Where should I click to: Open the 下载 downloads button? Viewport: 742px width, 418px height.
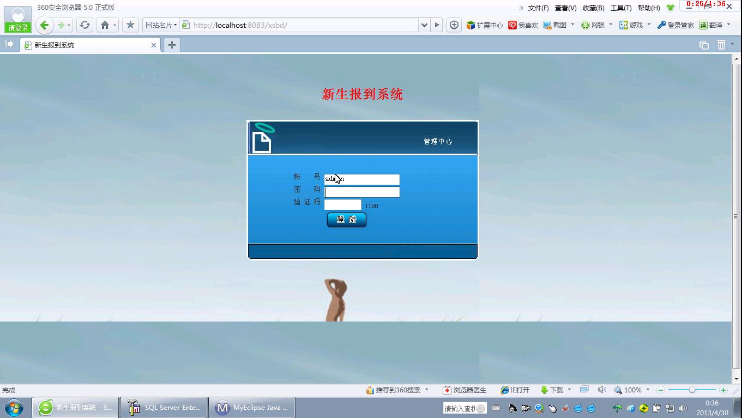point(552,390)
